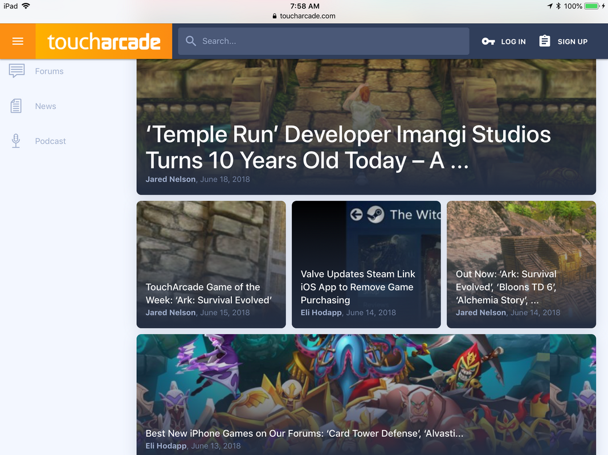Tap the toucharcade.com address bar
Screen dimensions: 608x455
pos(304,16)
